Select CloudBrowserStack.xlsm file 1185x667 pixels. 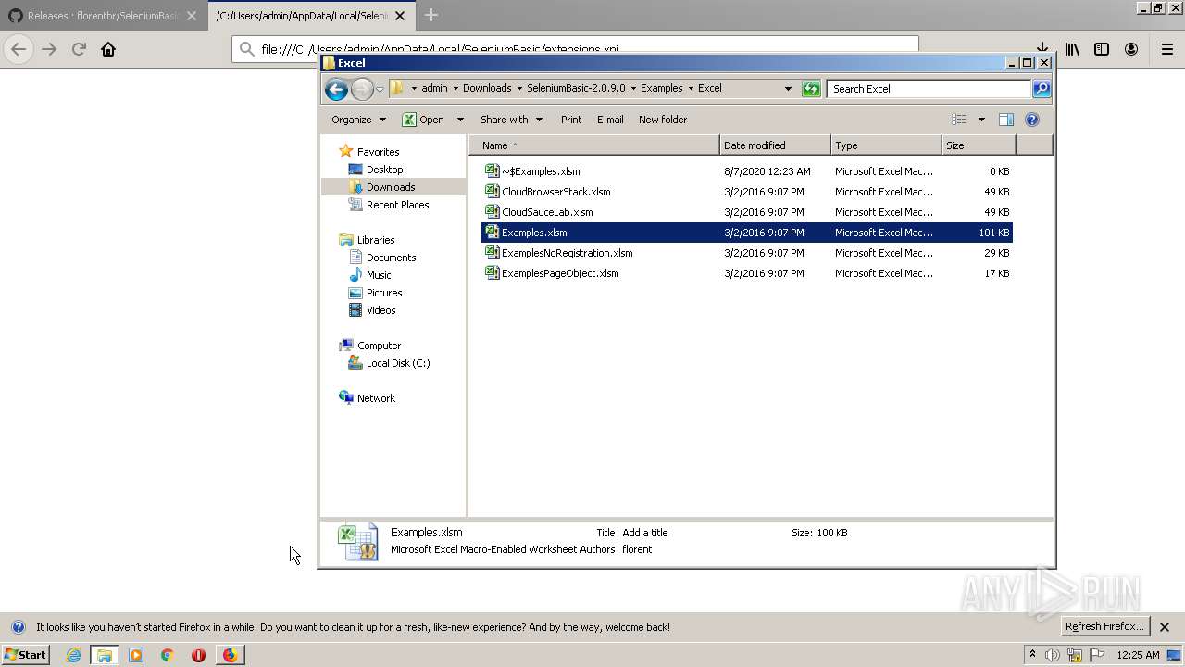click(x=747, y=192)
